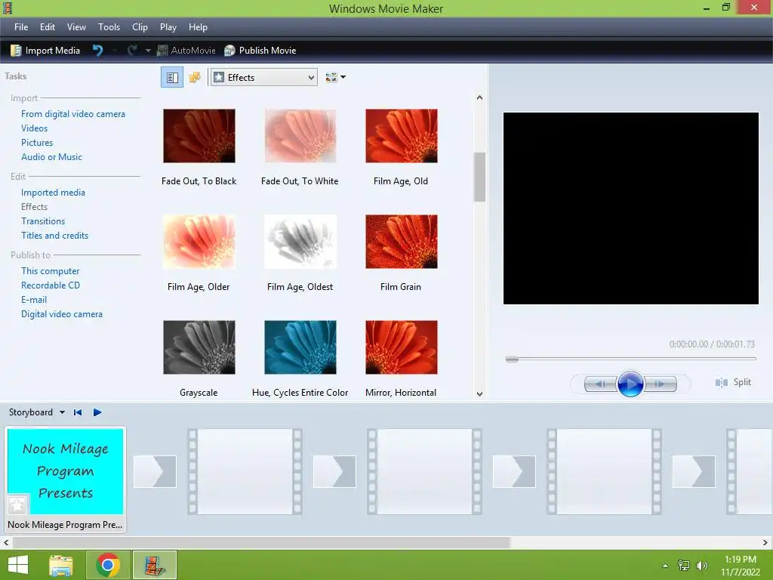Open the Clip menu
The image size is (773, 580).
tap(140, 27)
